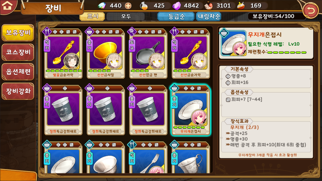Tap the potion flask currency icon
The width and height of the screenshot is (322, 181).
pyautogui.click(x=144, y=6)
